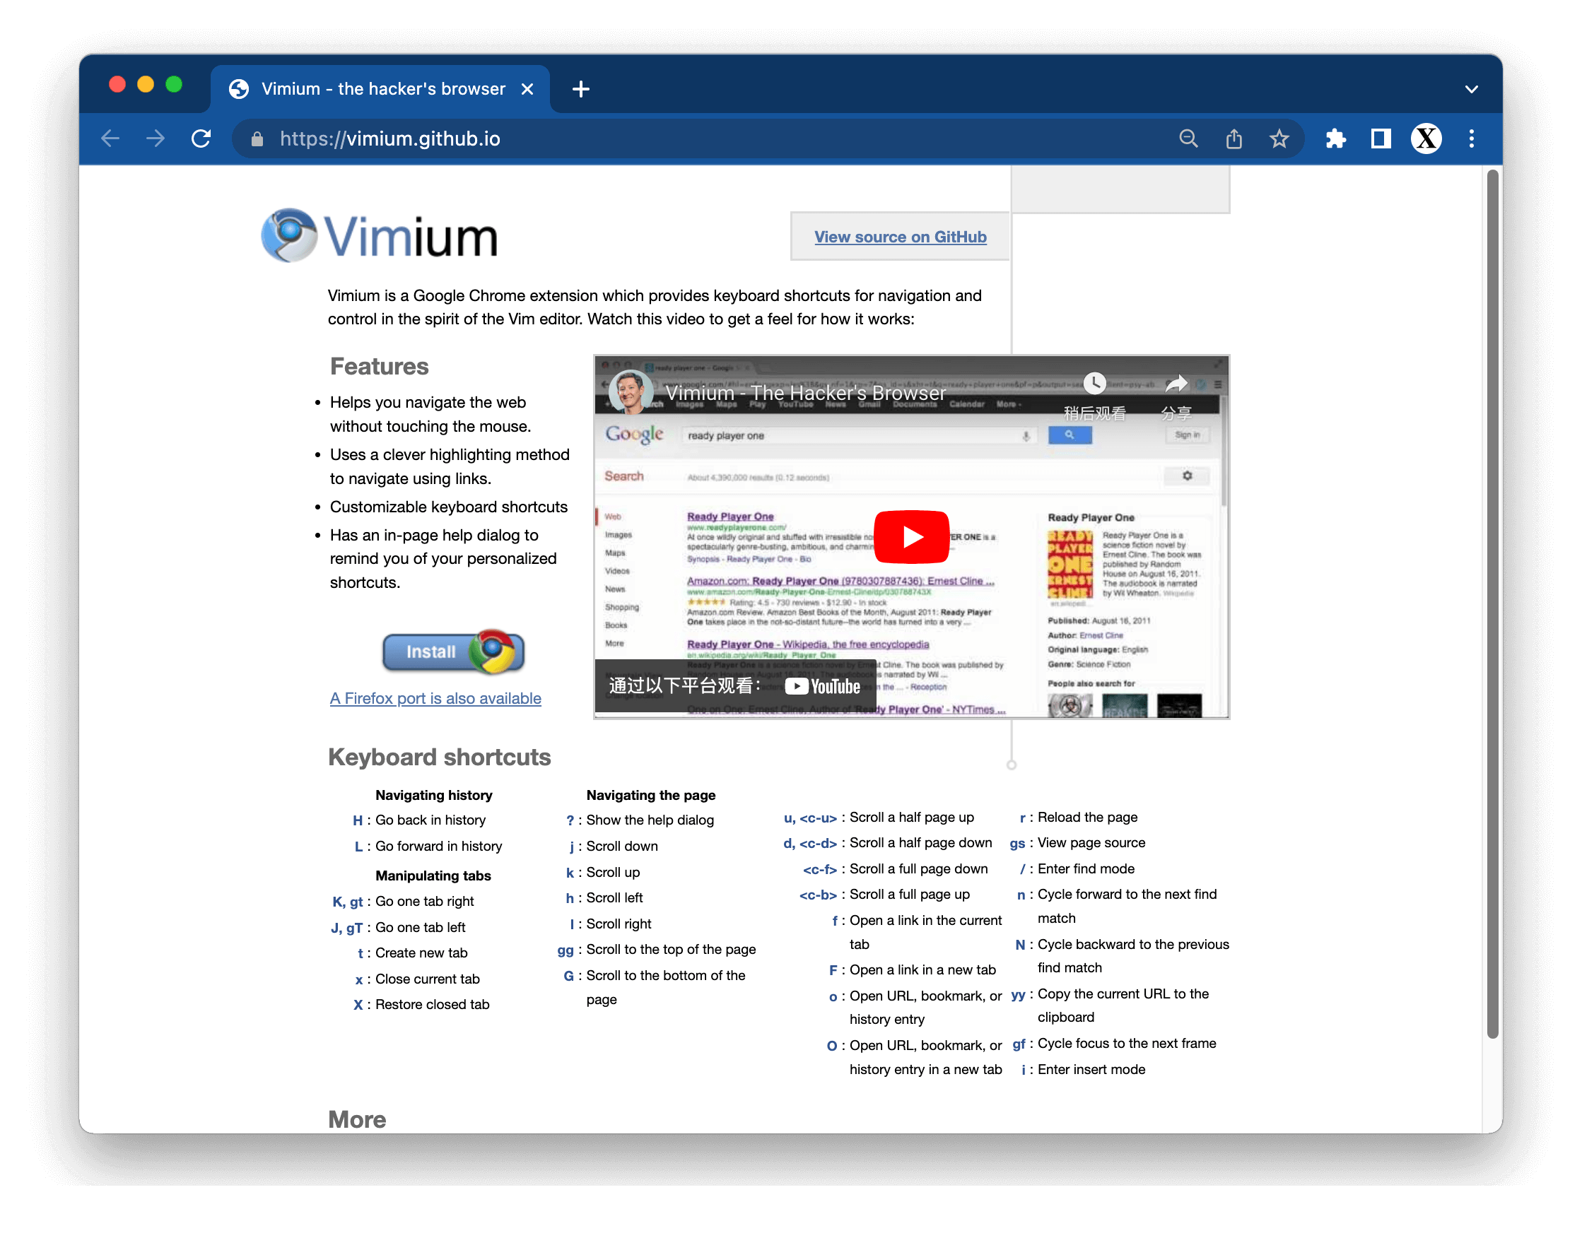
Task: Bookmark this page with the star icon
Action: (x=1279, y=138)
